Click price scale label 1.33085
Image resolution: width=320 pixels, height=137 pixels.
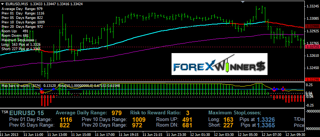(313, 19)
